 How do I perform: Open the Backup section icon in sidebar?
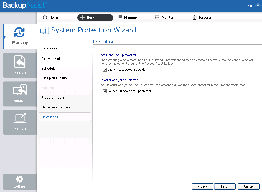pyautogui.click(x=19, y=32)
